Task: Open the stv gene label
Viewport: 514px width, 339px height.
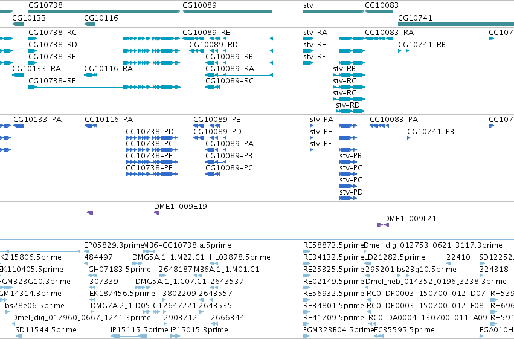Action: coord(308,5)
